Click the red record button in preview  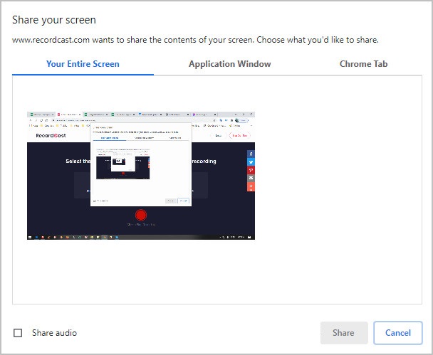(x=141, y=215)
